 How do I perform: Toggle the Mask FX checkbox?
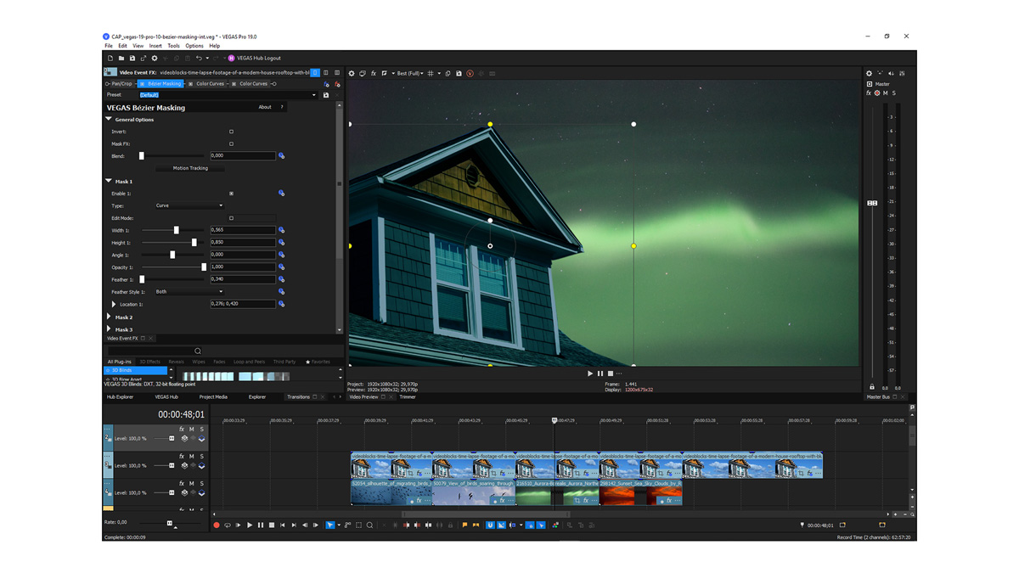231,144
